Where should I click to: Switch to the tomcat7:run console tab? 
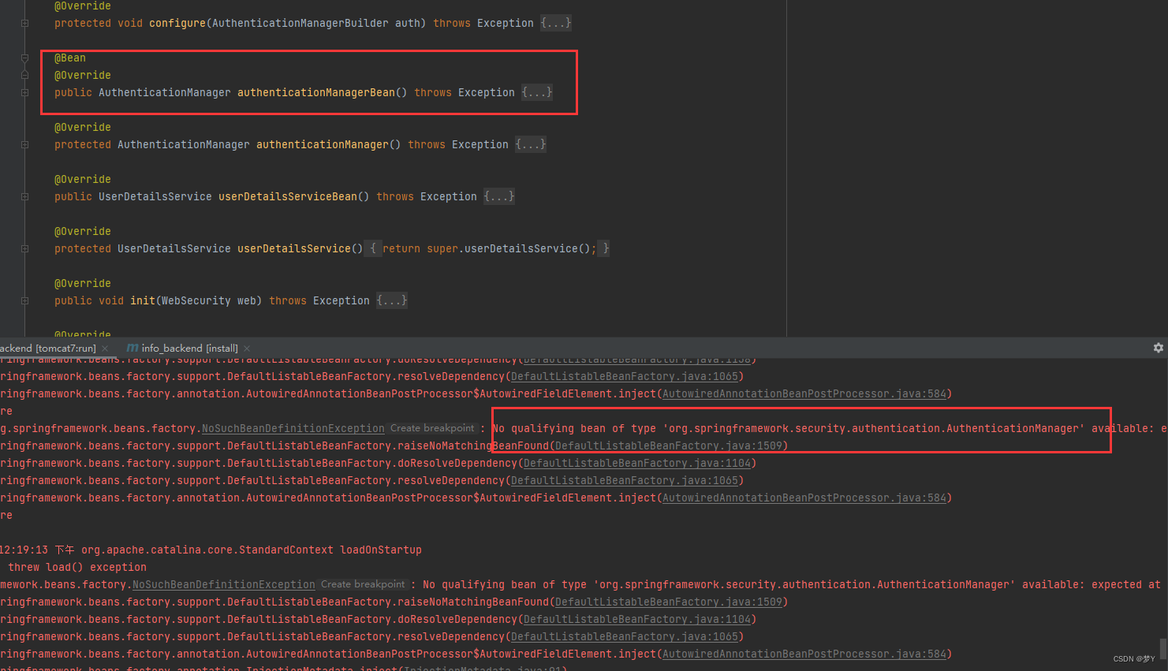tap(47, 347)
